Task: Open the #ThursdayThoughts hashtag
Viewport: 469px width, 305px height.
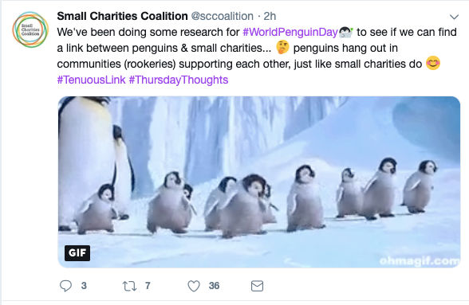Action: 179,80
